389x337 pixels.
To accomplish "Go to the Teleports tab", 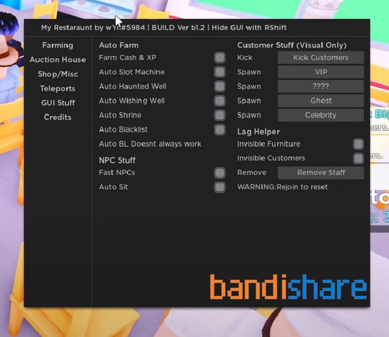I will click(58, 89).
